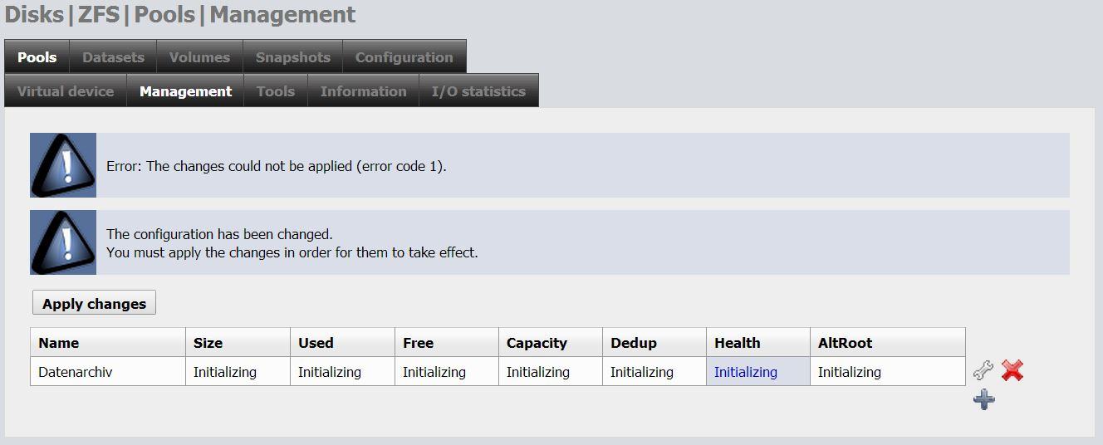This screenshot has width=1103, height=445.
Task: Click the wrench edit pool icon
Action: tap(983, 371)
